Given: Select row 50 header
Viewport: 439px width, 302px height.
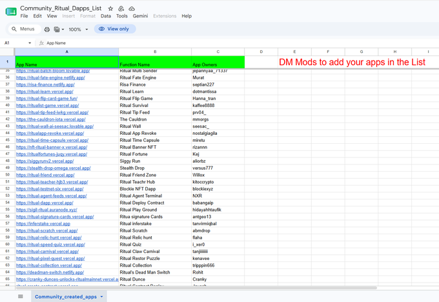Looking at the screenshot, I should click(7, 175).
